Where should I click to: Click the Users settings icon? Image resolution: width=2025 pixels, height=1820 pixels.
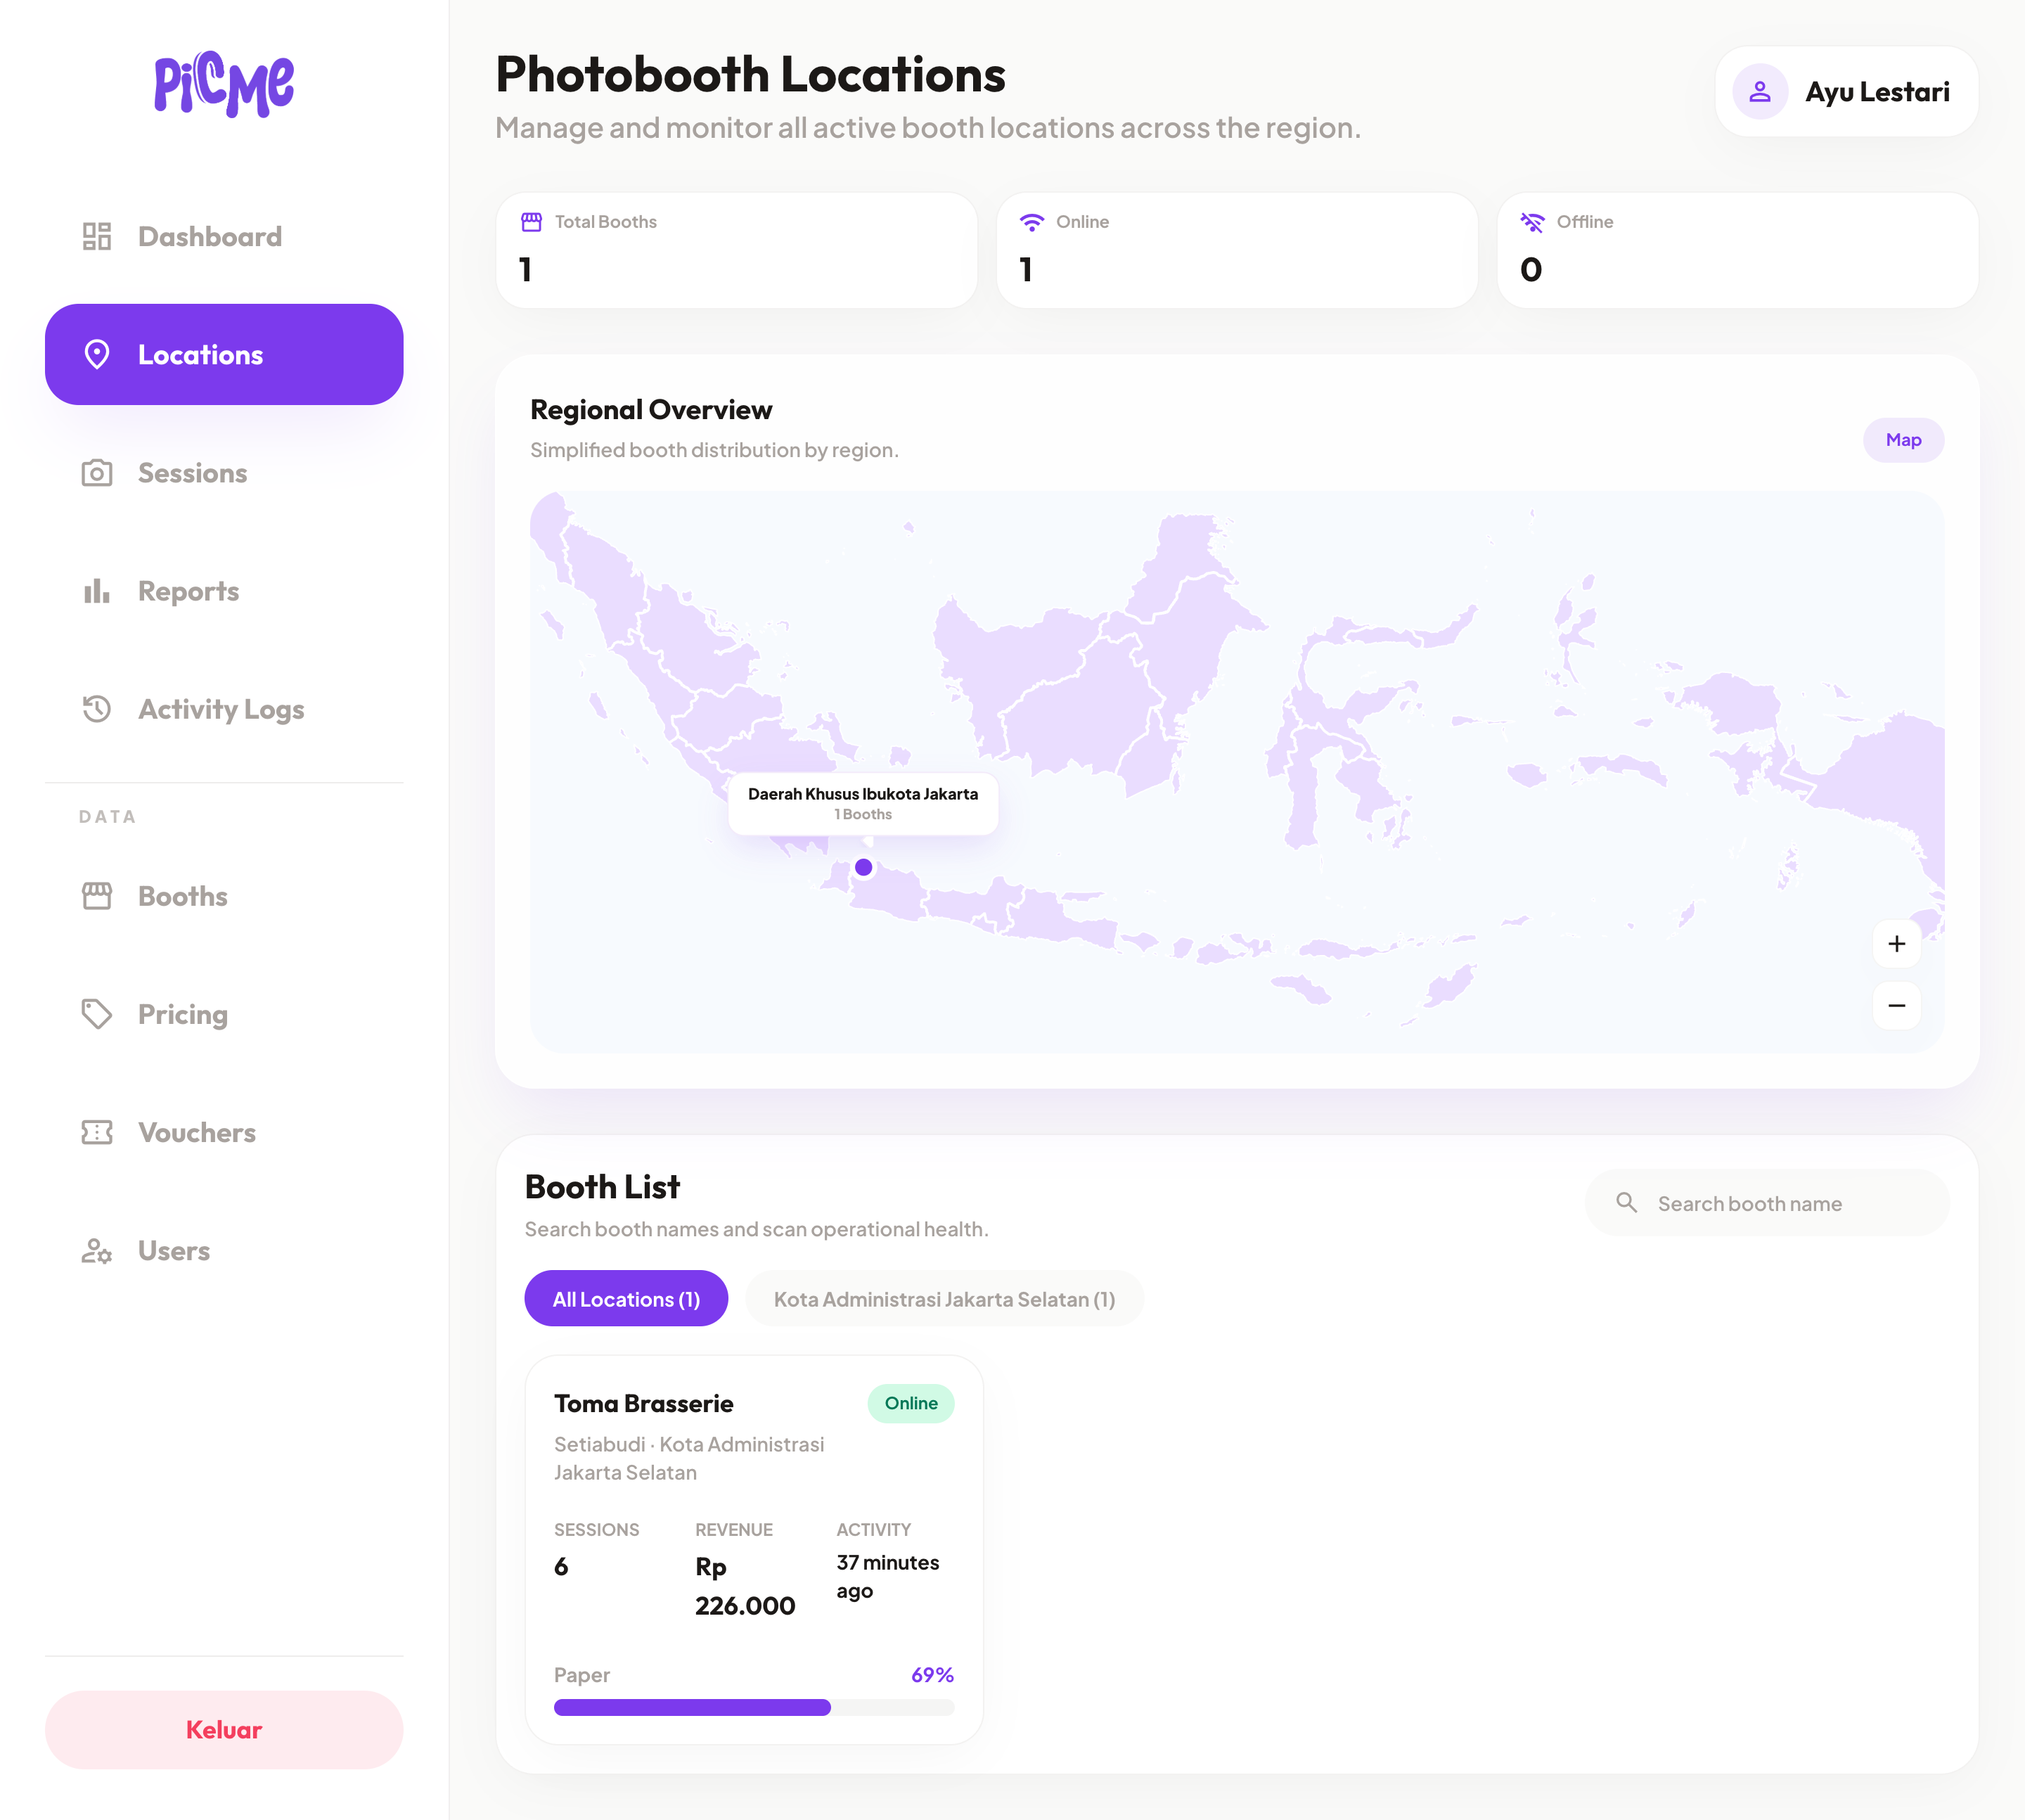(97, 1250)
